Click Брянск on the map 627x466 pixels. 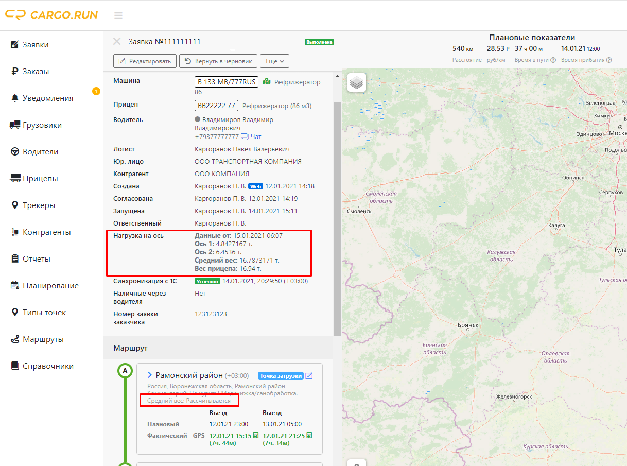coord(468,325)
